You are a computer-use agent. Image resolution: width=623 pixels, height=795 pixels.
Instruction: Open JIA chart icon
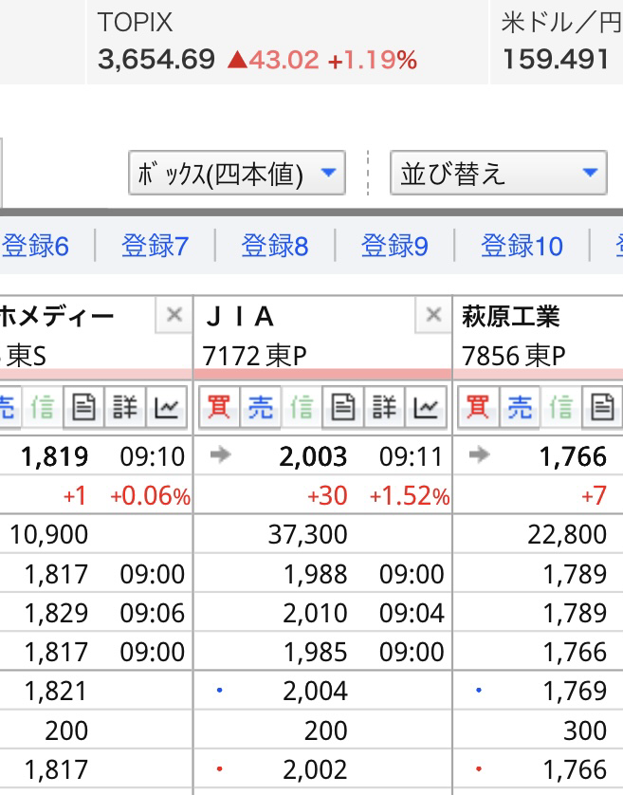click(426, 407)
